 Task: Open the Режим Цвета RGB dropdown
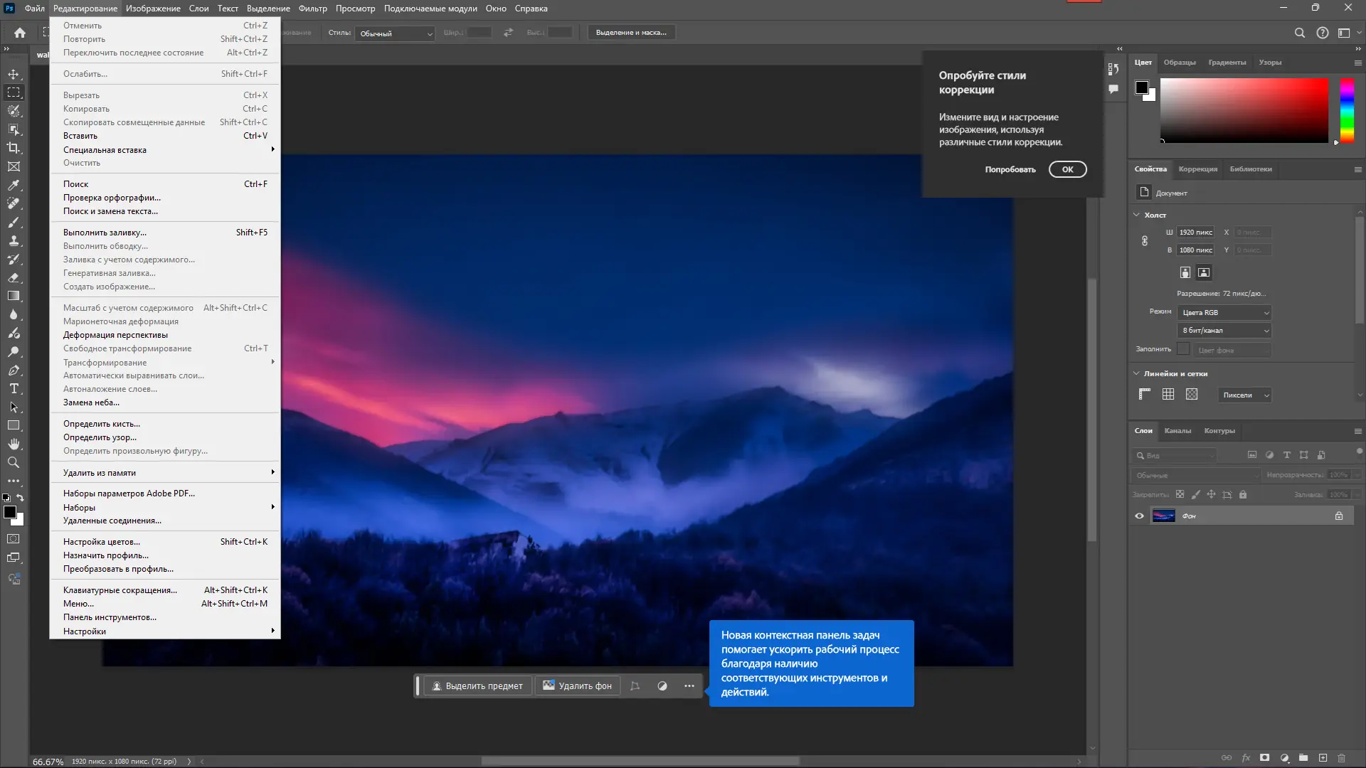point(1224,313)
